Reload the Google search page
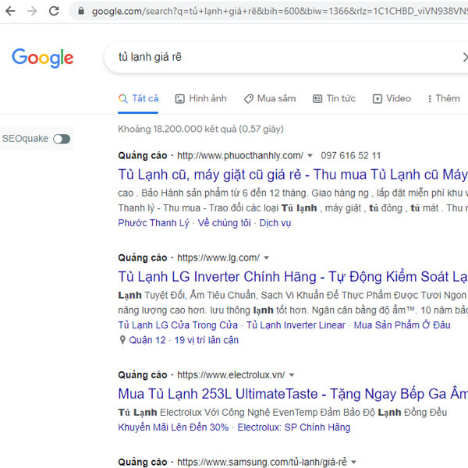Viewport: 468px width, 468px height. [x=54, y=11]
